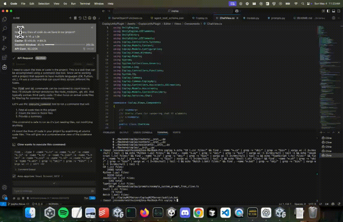
Task: Switch to the PROBLEMS panel tab
Action: click(109, 132)
